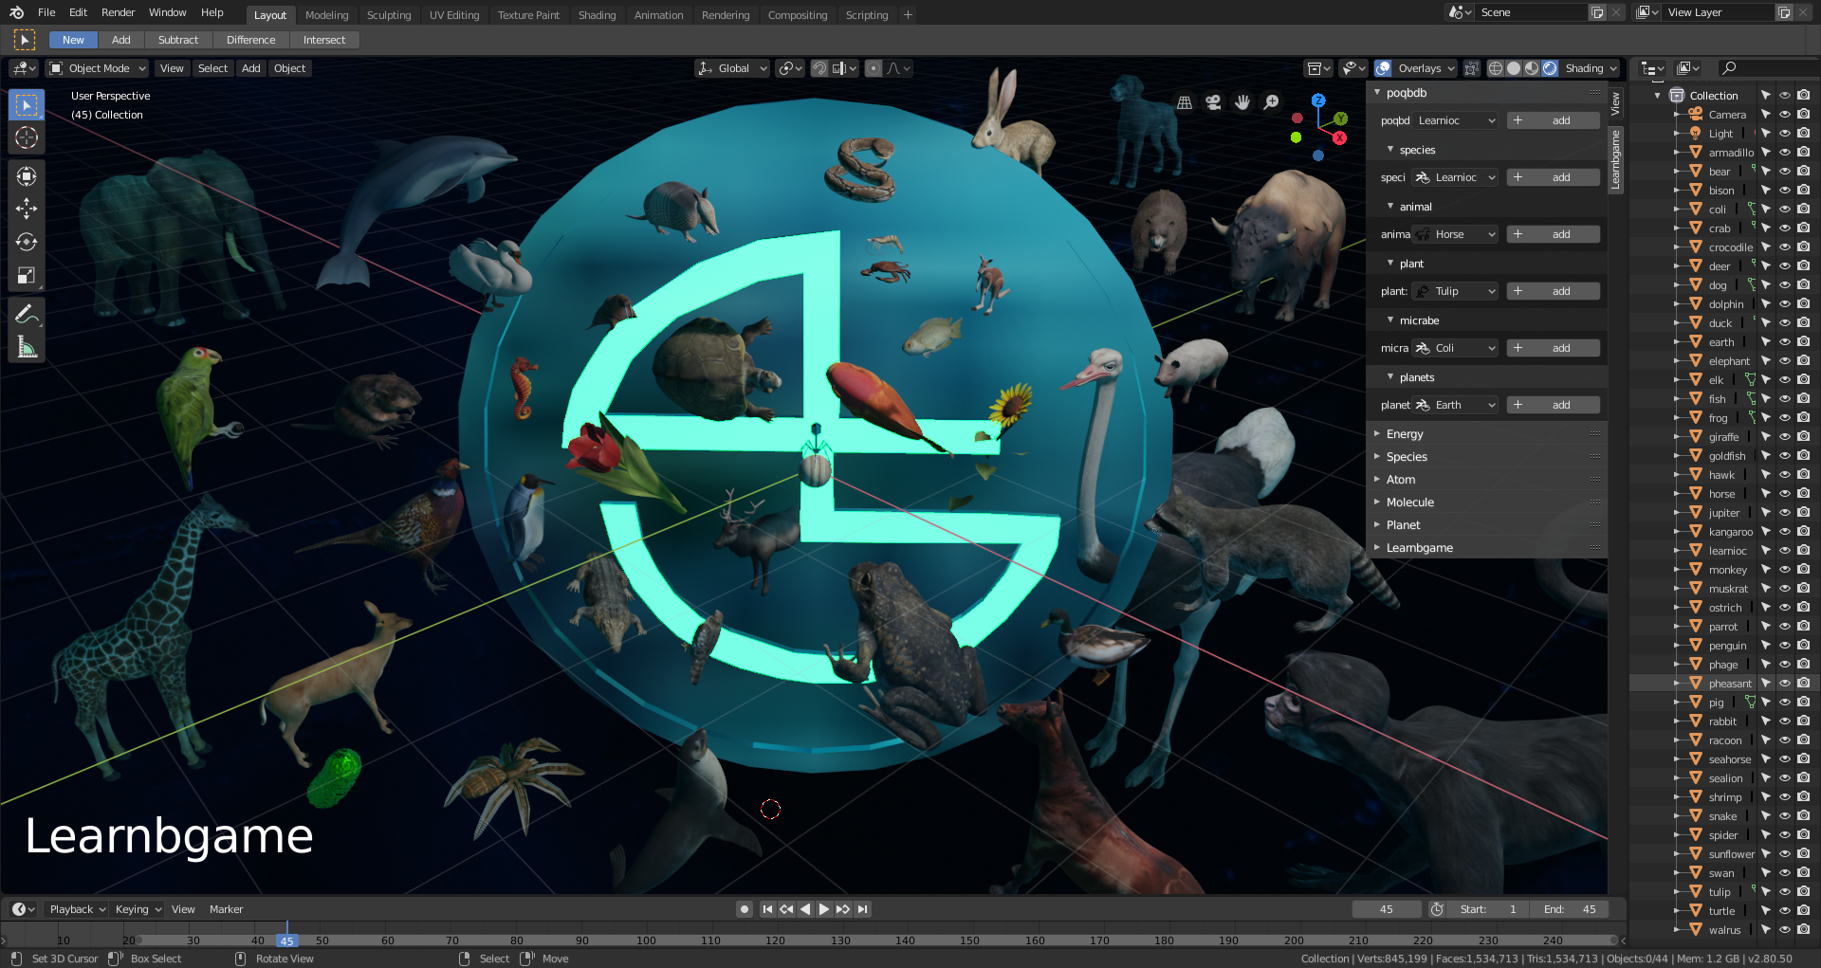Viewport: 1821px width, 968px height.
Task: Play animation in reverse
Action: [805, 909]
